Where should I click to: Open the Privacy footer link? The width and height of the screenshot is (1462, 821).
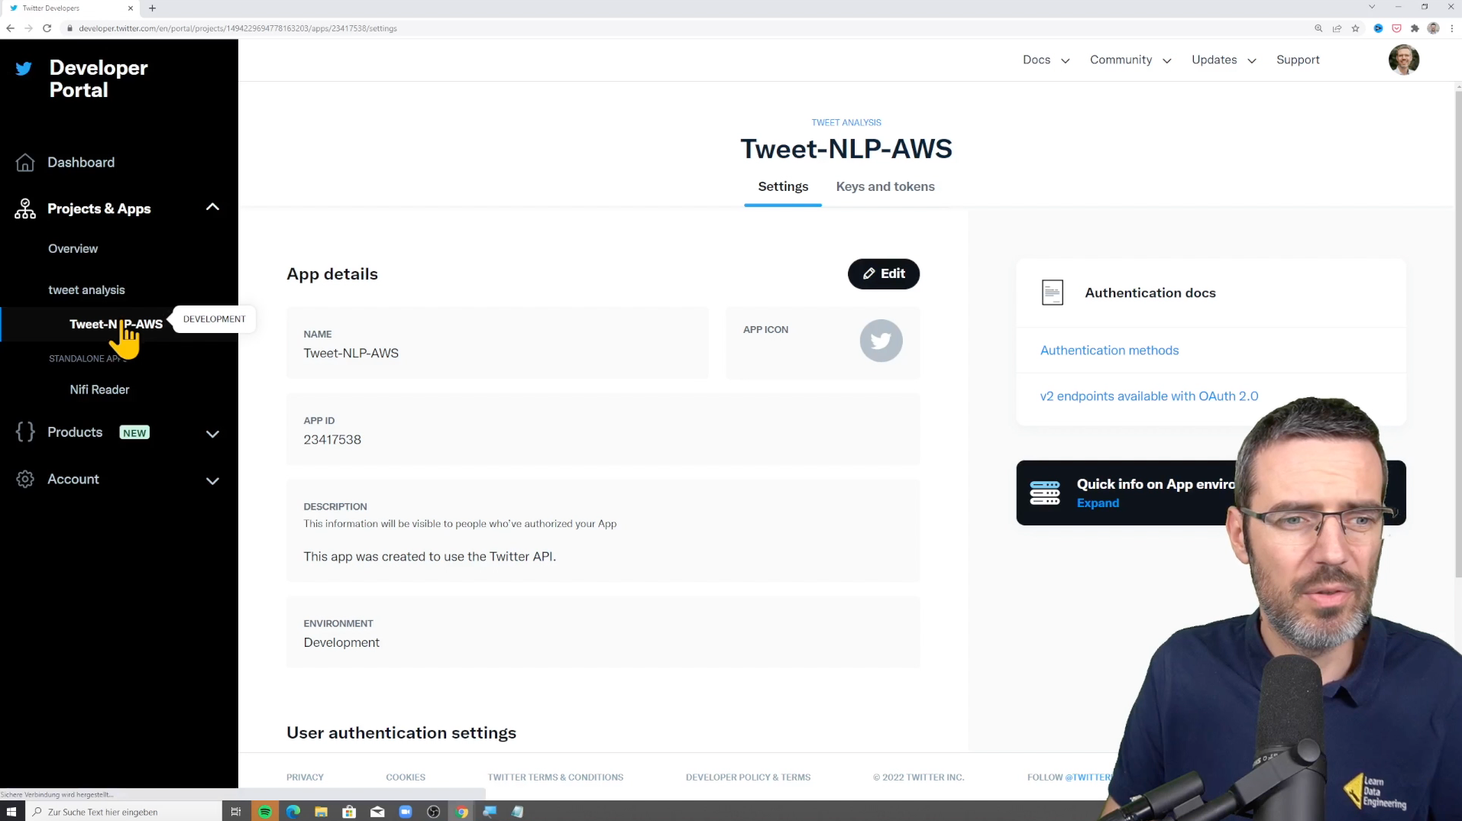(x=305, y=777)
